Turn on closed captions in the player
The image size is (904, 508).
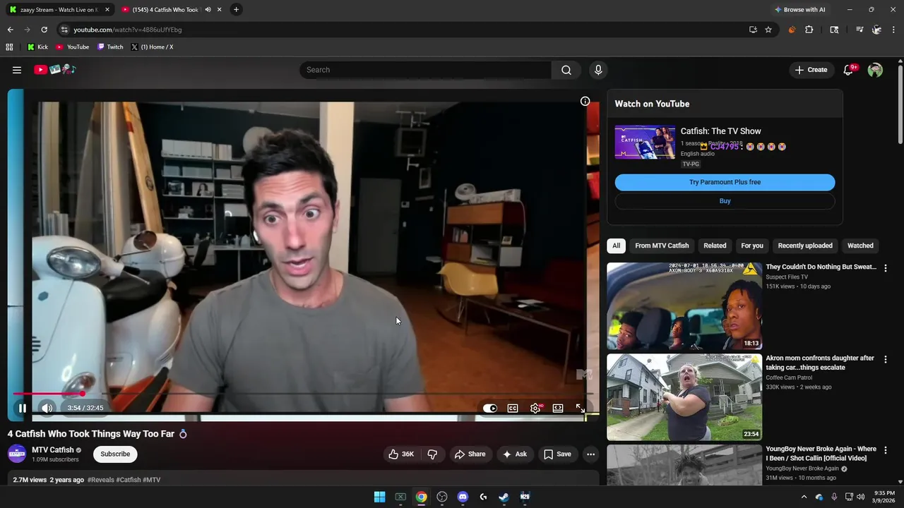point(513,408)
